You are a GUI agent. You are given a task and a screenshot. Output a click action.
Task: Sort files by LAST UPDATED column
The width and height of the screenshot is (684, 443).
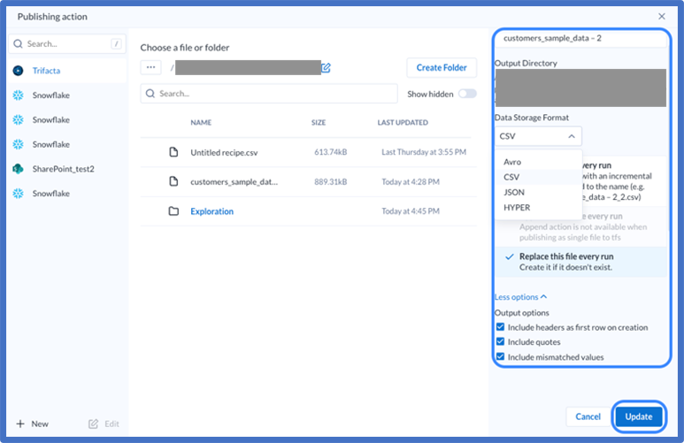pos(403,123)
